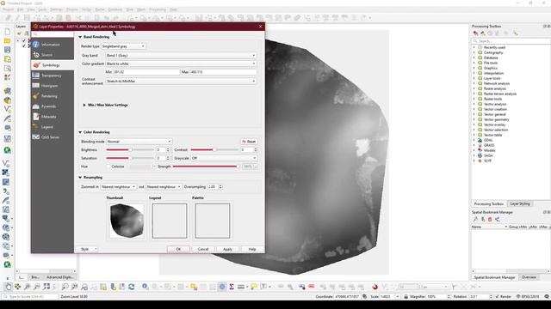Click the Open Project folder icon
The image size is (551, 309).
8,41
